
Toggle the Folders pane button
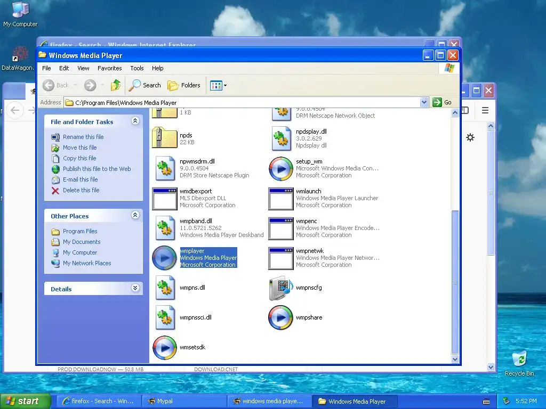pos(184,85)
